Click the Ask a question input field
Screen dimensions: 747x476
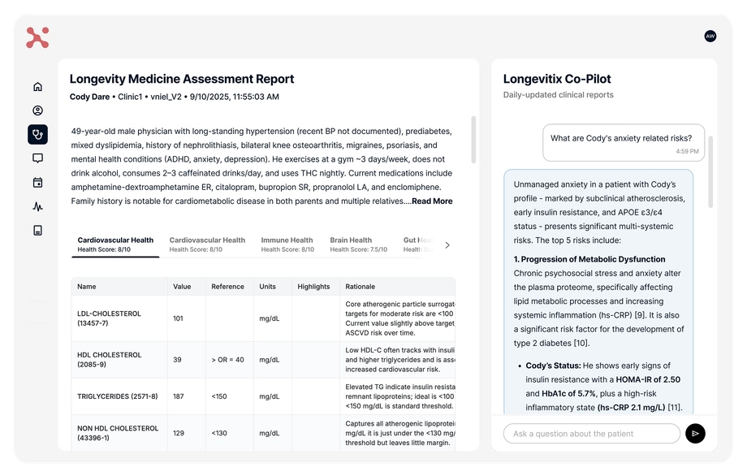[591, 434]
